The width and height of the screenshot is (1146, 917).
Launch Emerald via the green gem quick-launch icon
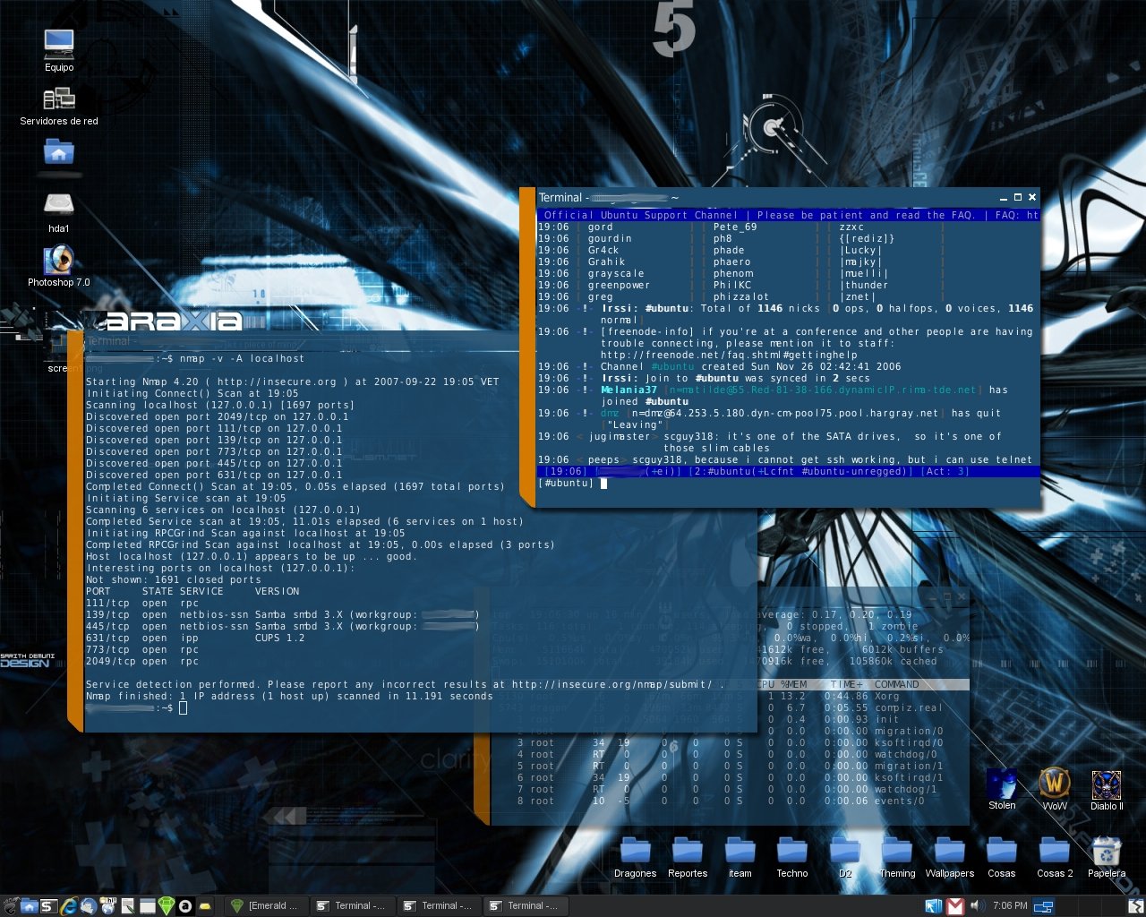(167, 905)
